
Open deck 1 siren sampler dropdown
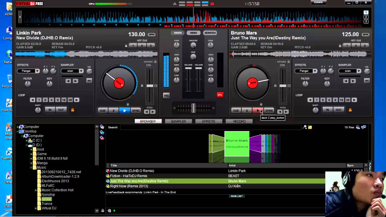pos(72,71)
